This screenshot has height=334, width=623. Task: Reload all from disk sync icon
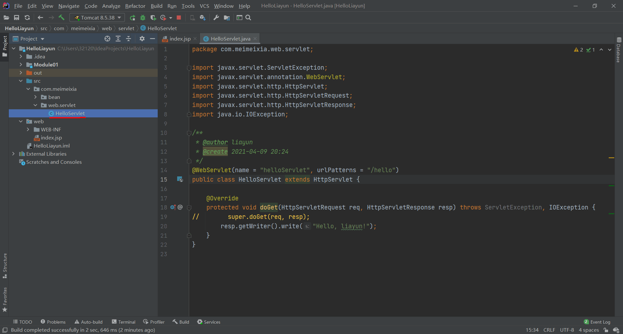tap(27, 18)
